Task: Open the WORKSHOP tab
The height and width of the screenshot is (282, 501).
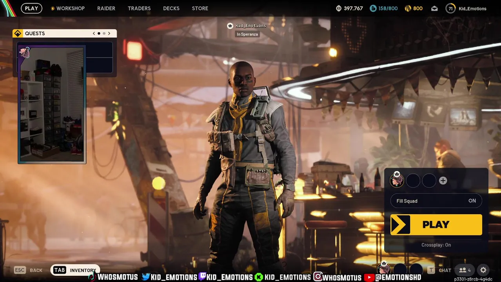Action: tap(67, 8)
